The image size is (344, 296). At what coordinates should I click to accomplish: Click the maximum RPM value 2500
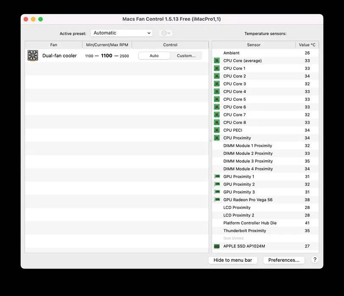point(124,56)
